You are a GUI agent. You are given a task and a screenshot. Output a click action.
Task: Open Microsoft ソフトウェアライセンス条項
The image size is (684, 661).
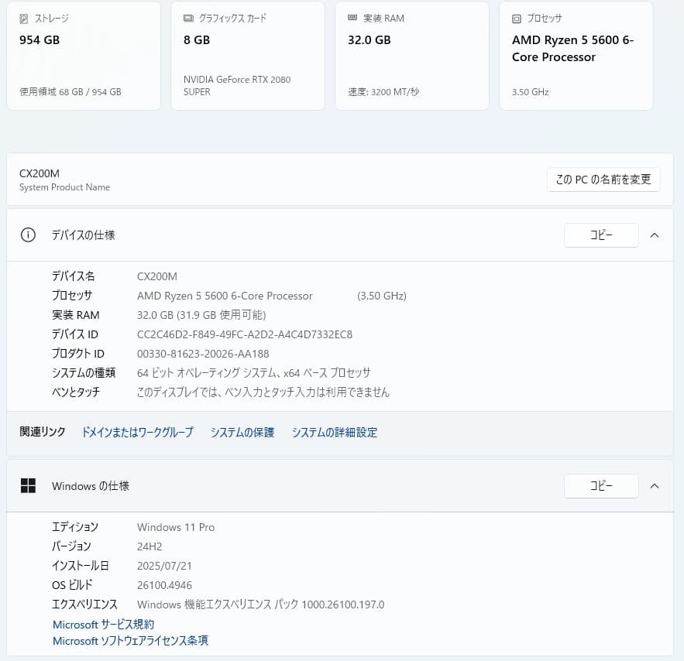coord(129,640)
